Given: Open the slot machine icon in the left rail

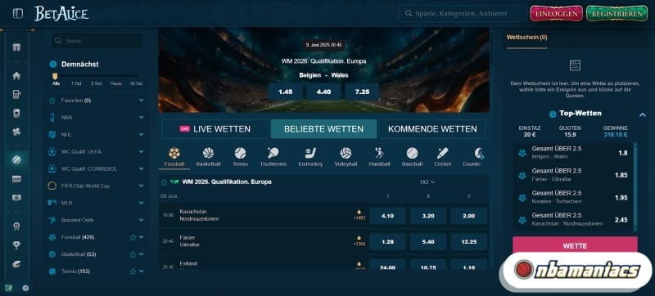Looking at the screenshot, I should (x=16, y=94).
